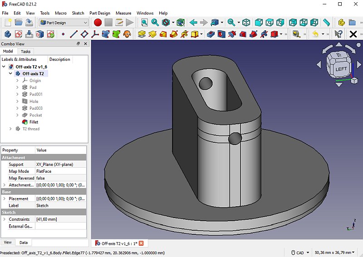The height and width of the screenshot is (257, 363).
Task: Collapse the Off-axis T2 v1_6 document node
Action: tap(4, 67)
